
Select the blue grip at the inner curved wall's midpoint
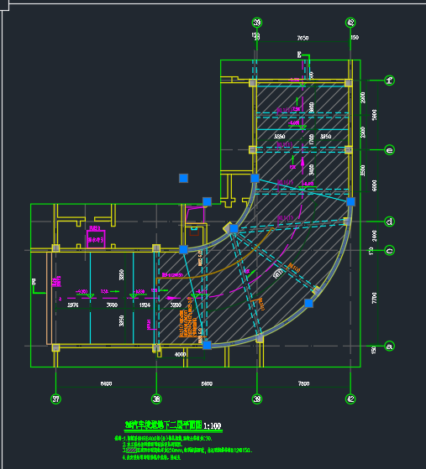tap(234, 229)
